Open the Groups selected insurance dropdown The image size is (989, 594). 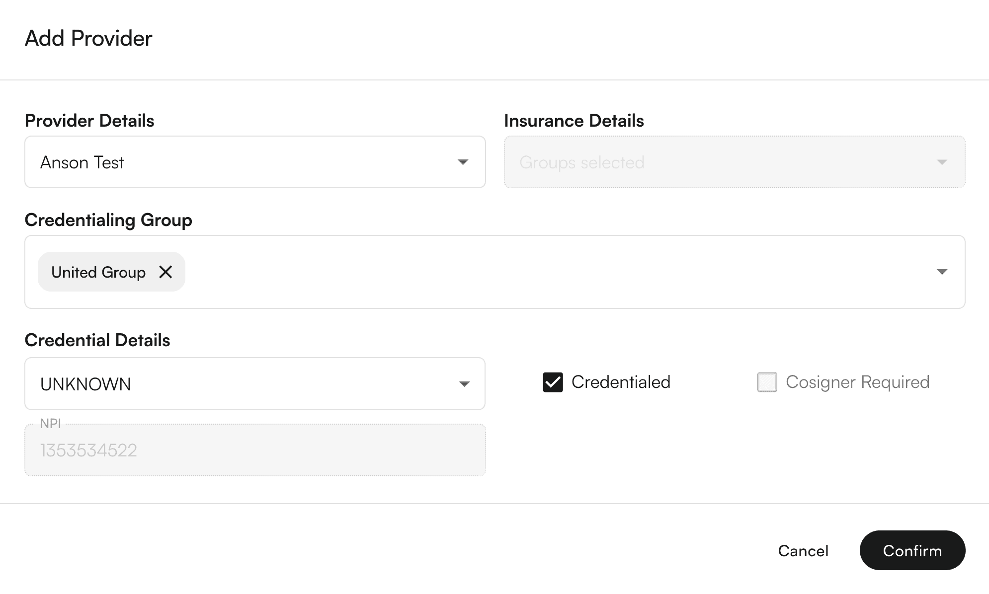[735, 162]
